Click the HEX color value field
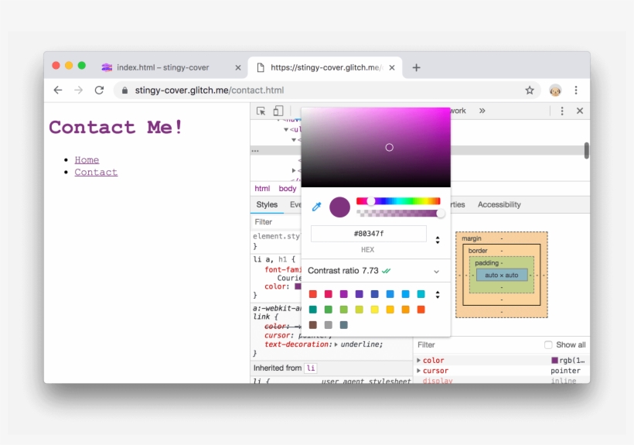The height and width of the screenshot is (445, 634). click(368, 234)
